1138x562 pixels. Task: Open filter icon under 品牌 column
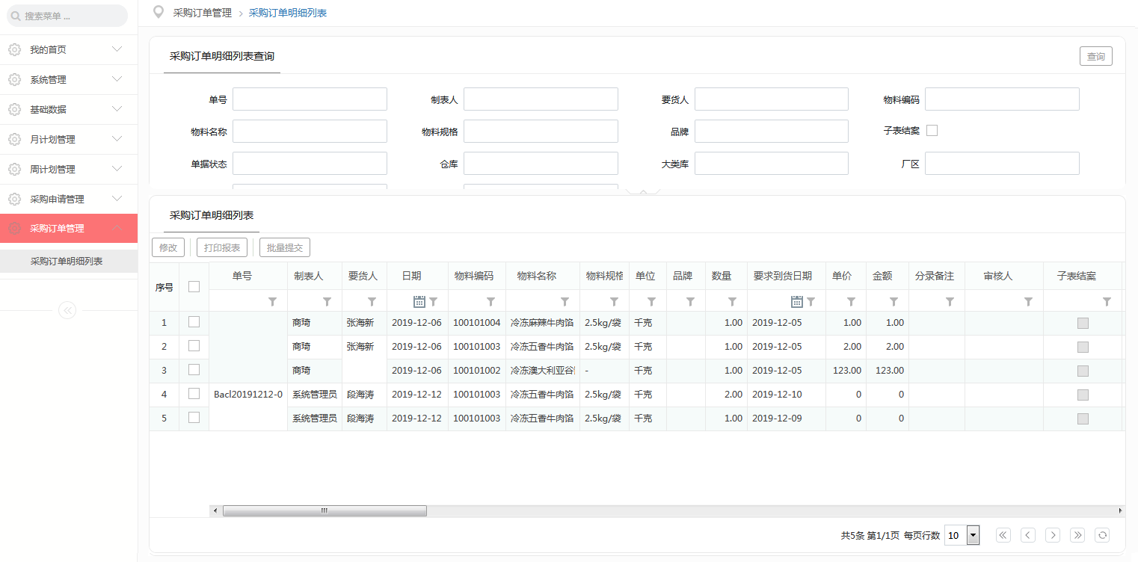tap(690, 301)
